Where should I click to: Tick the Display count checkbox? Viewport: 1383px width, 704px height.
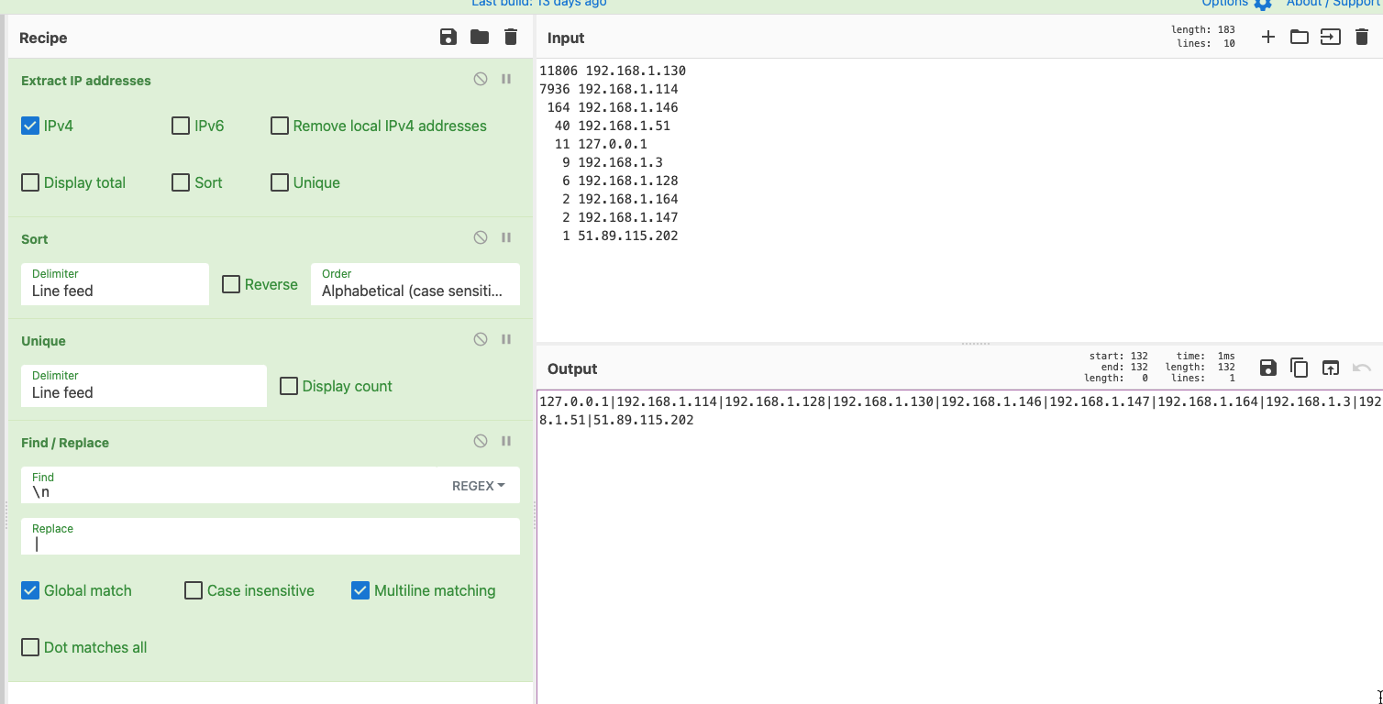point(289,387)
